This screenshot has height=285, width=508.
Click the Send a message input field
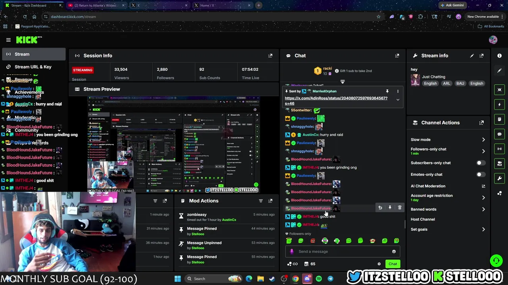[x=343, y=251]
